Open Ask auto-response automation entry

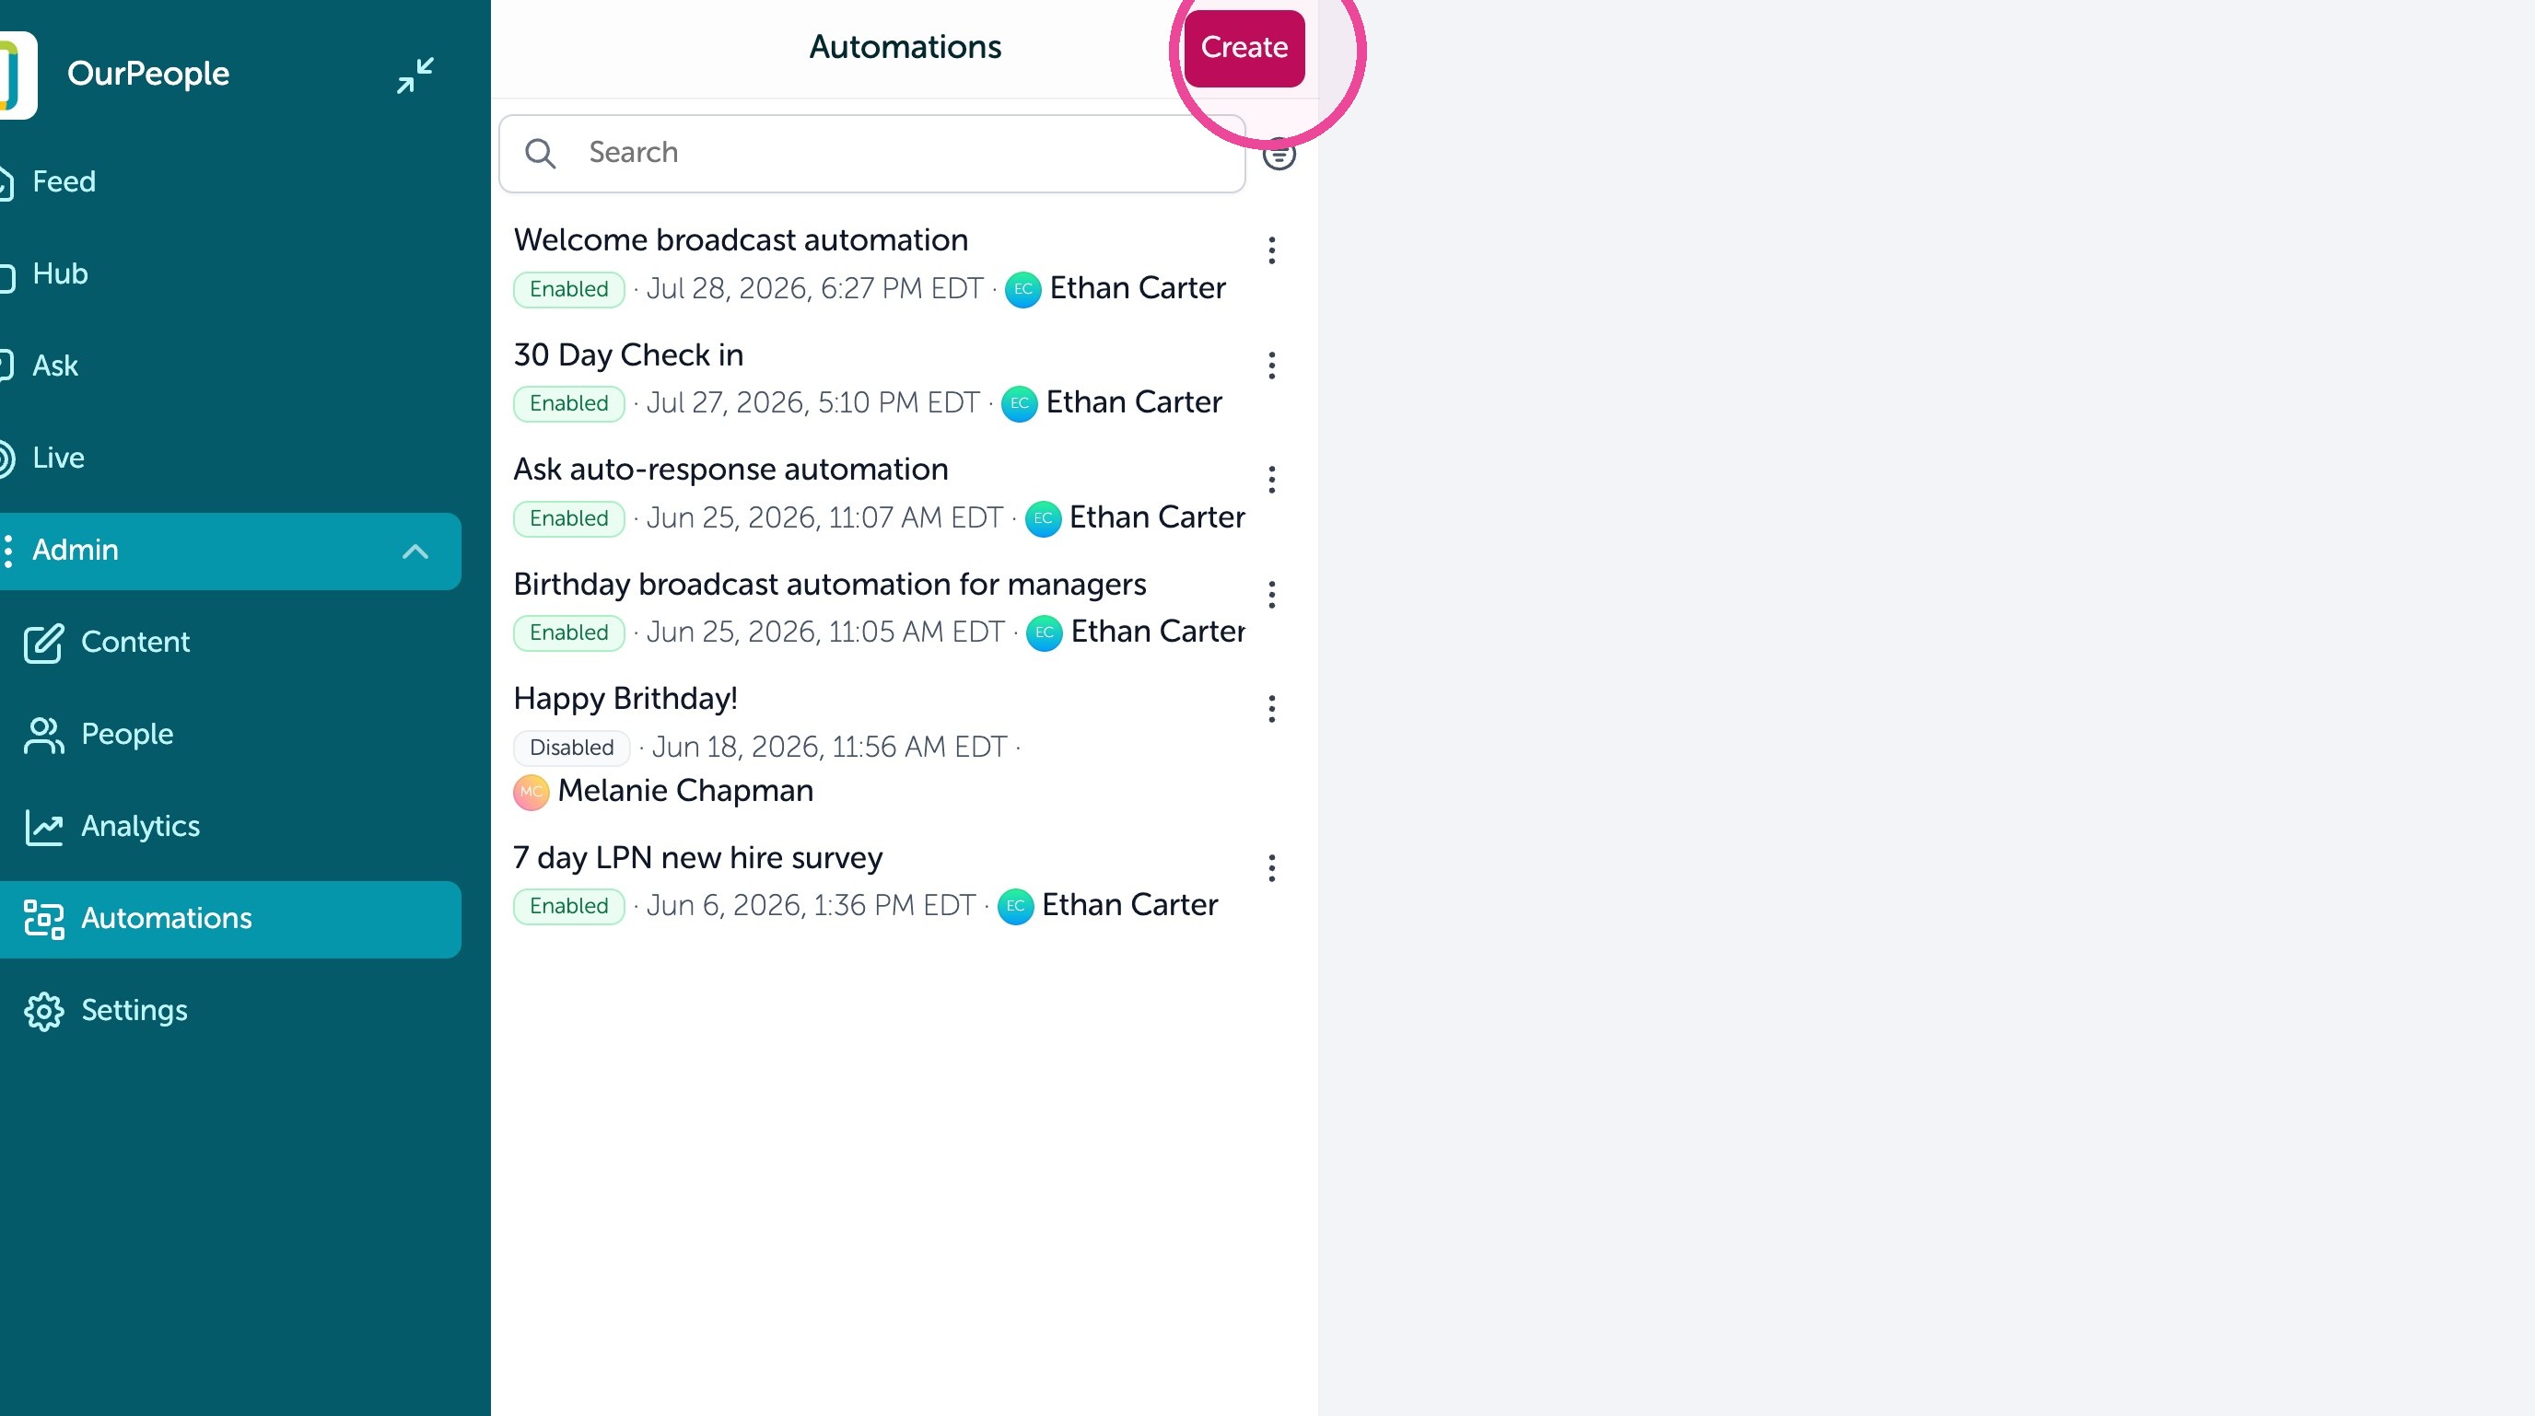[730, 470]
